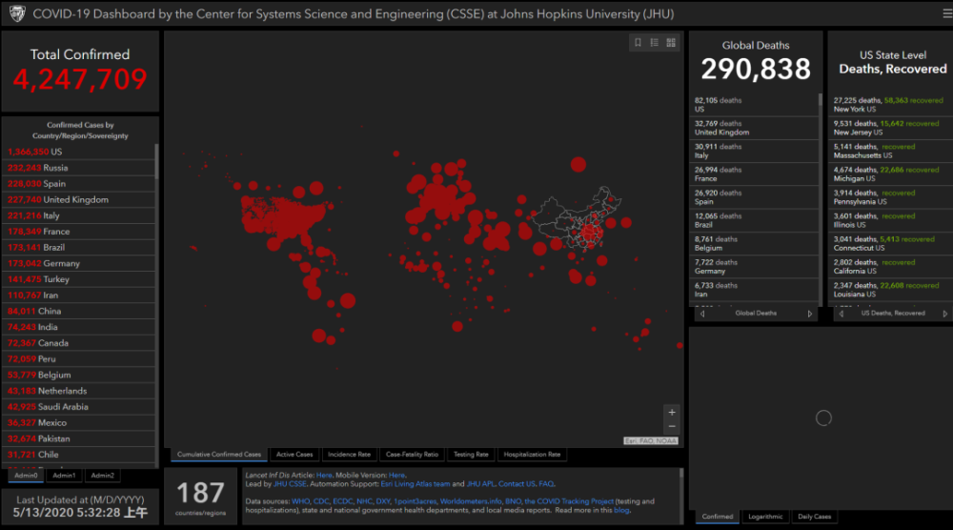Switch to Cumulative Confirmed Cases tab

219,455
